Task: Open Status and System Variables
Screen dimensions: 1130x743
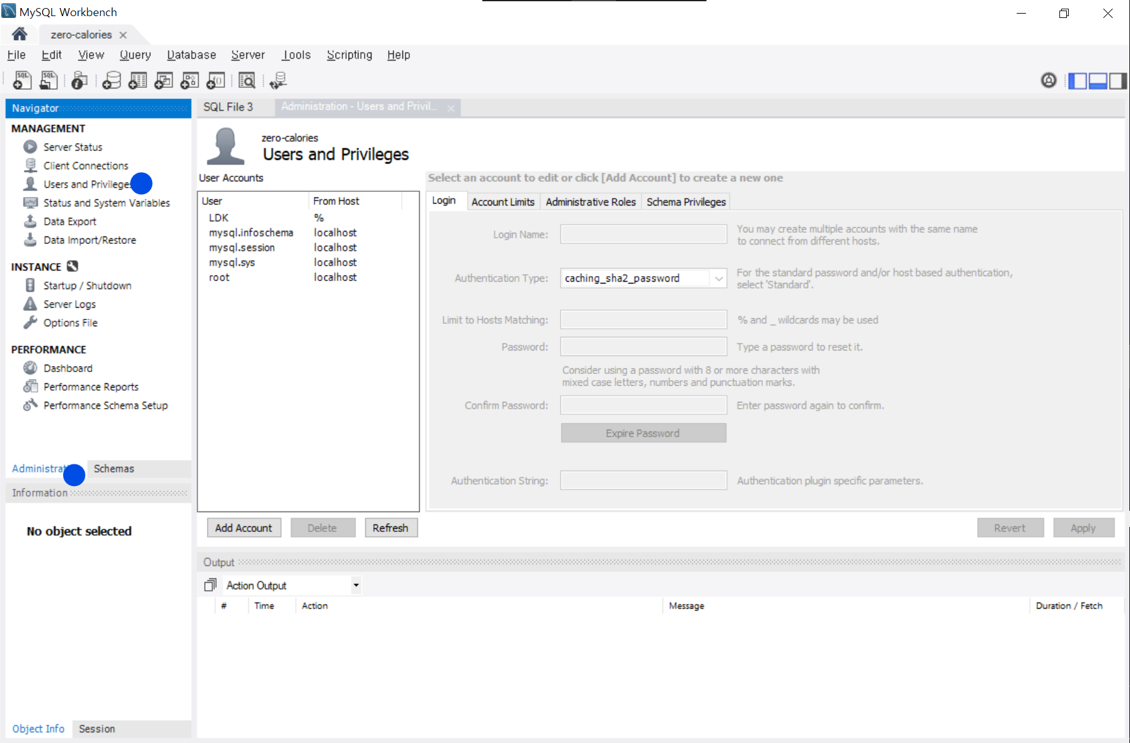Action: [106, 203]
